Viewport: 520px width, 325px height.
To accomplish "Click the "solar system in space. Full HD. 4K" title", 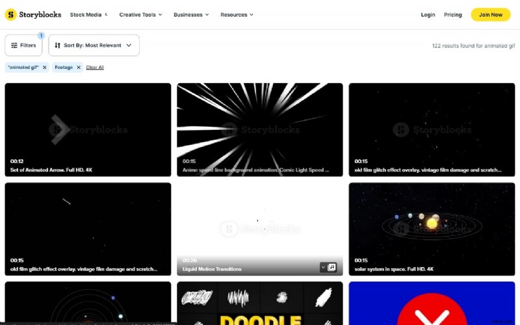I will [x=394, y=269].
